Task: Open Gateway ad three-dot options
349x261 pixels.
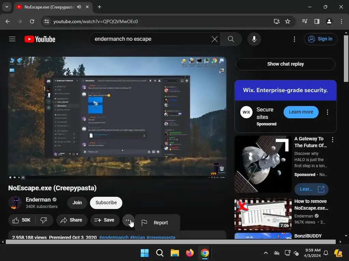Action: (x=333, y=140)
